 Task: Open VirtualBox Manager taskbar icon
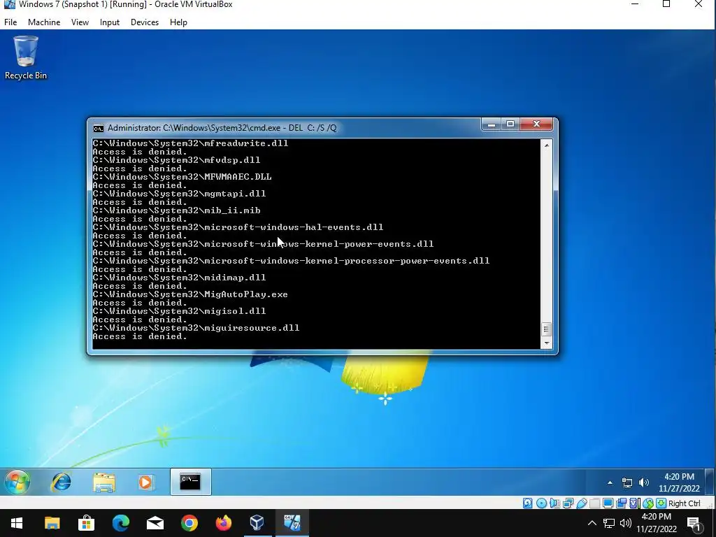pyautogui.click(x=257, y=523)
